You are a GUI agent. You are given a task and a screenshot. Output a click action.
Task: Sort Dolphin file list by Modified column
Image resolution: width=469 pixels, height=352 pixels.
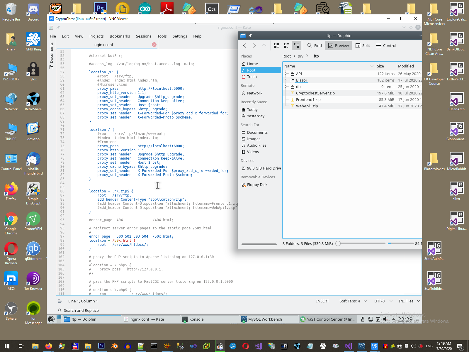(x=409, y=66)
